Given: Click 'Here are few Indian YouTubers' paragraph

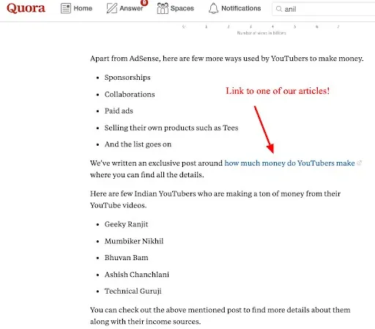Looking at the screenshot, I should pos(215,199).
